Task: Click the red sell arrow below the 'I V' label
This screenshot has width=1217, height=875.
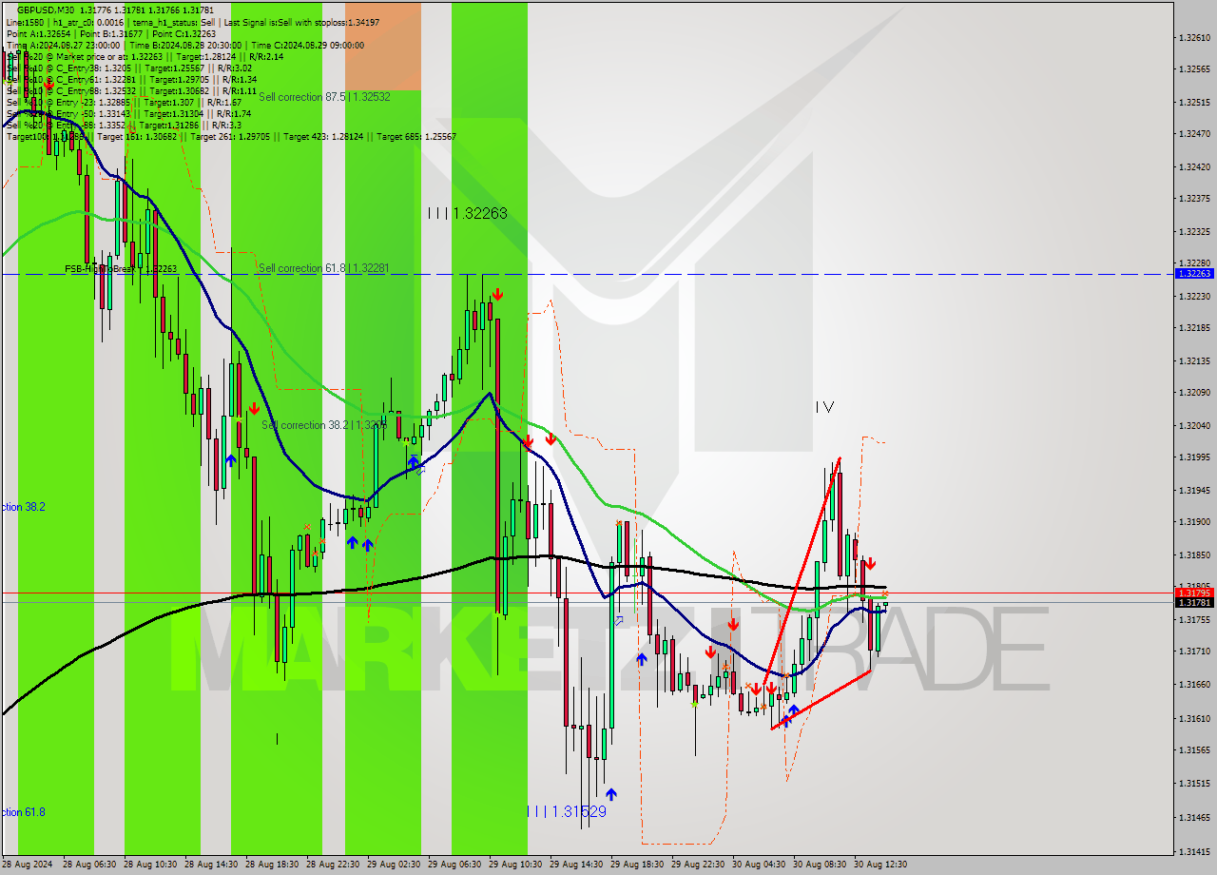Action: 870,563
